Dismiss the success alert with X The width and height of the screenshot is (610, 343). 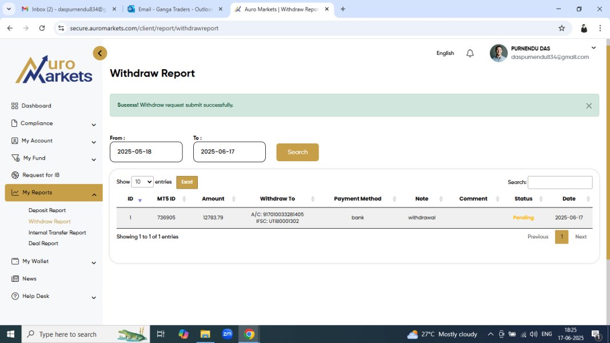click(589, 106)
